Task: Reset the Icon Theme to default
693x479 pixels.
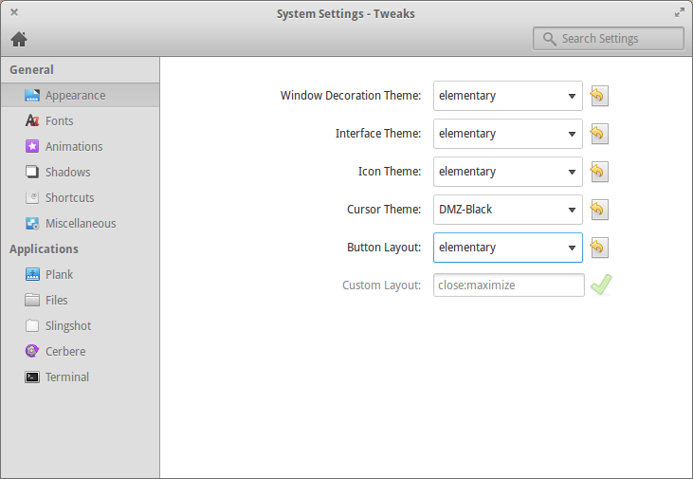Action: (599, 172)
